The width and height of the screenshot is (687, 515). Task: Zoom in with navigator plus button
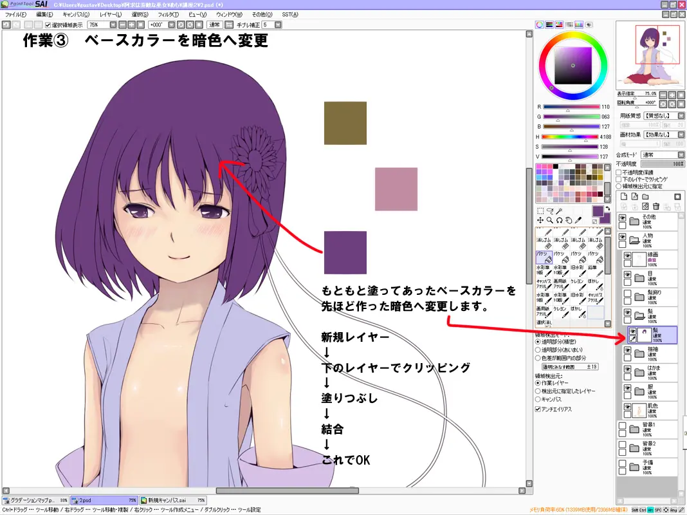pyautogui.click(x=672, y=95)
